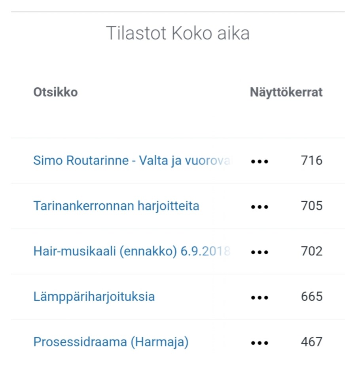Select the 702 view count value
The height and width of the screenshot is (366, 356).
[312, 252]
